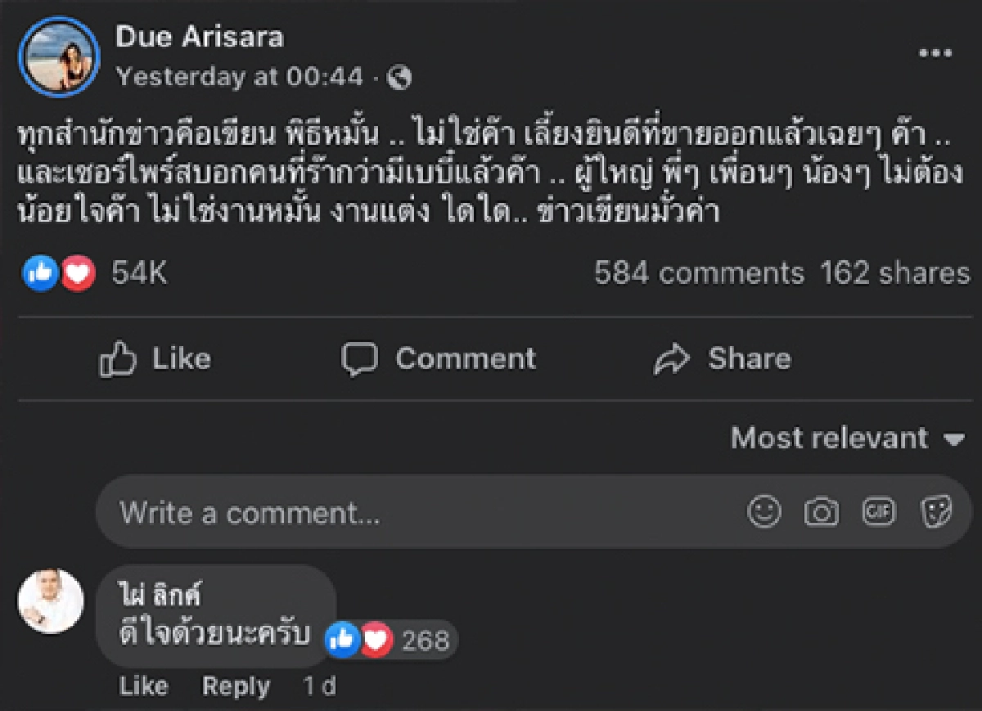Open the Comment section
The height and width of the screenshot is (711, 982).
click(439, 358)
